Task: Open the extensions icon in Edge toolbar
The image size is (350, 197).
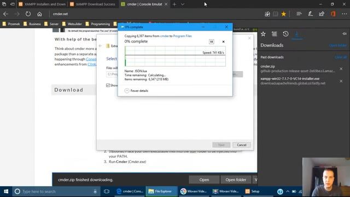Action: (x=267, y=14)
